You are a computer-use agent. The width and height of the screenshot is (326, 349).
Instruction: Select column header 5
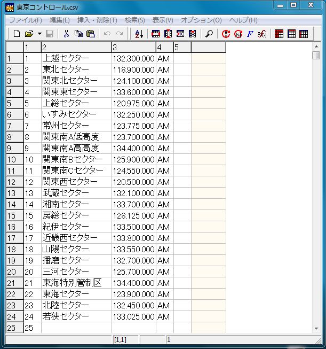click(182, 47)
